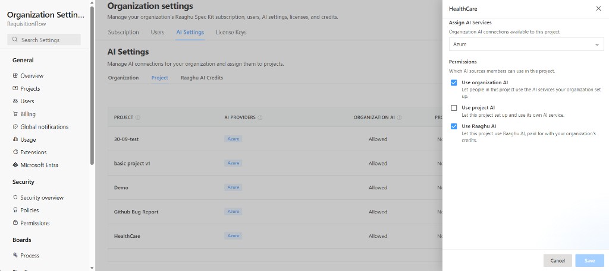The height and width of the screenshot is (271, 609).
Task: Click Azure tag in Demo row
Action: (233, 187)
